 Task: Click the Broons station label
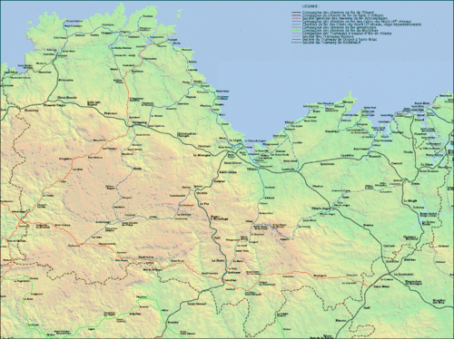point(368,225)
